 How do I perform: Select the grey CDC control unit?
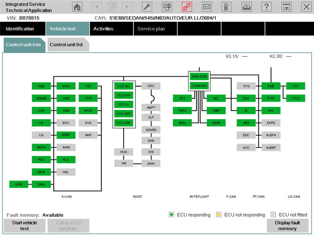[151, 86]
